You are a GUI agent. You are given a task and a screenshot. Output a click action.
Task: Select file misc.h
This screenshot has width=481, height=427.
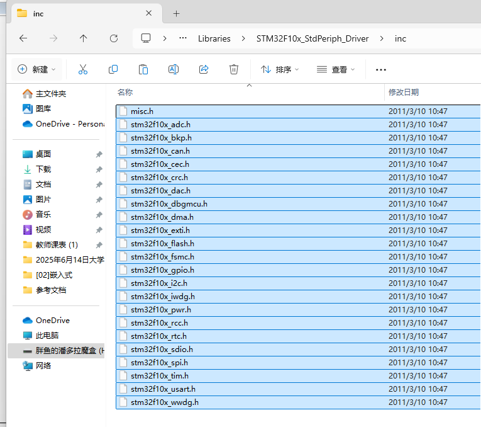click(298, 111)
